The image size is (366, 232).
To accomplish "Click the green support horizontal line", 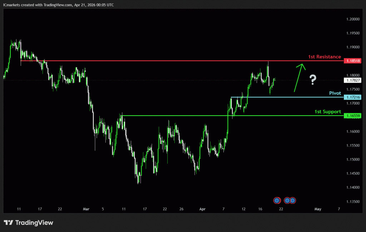I will pyautogui.click(x=214, y=116).
